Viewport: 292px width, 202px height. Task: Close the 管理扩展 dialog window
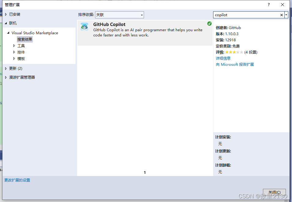tap(283, 5)
